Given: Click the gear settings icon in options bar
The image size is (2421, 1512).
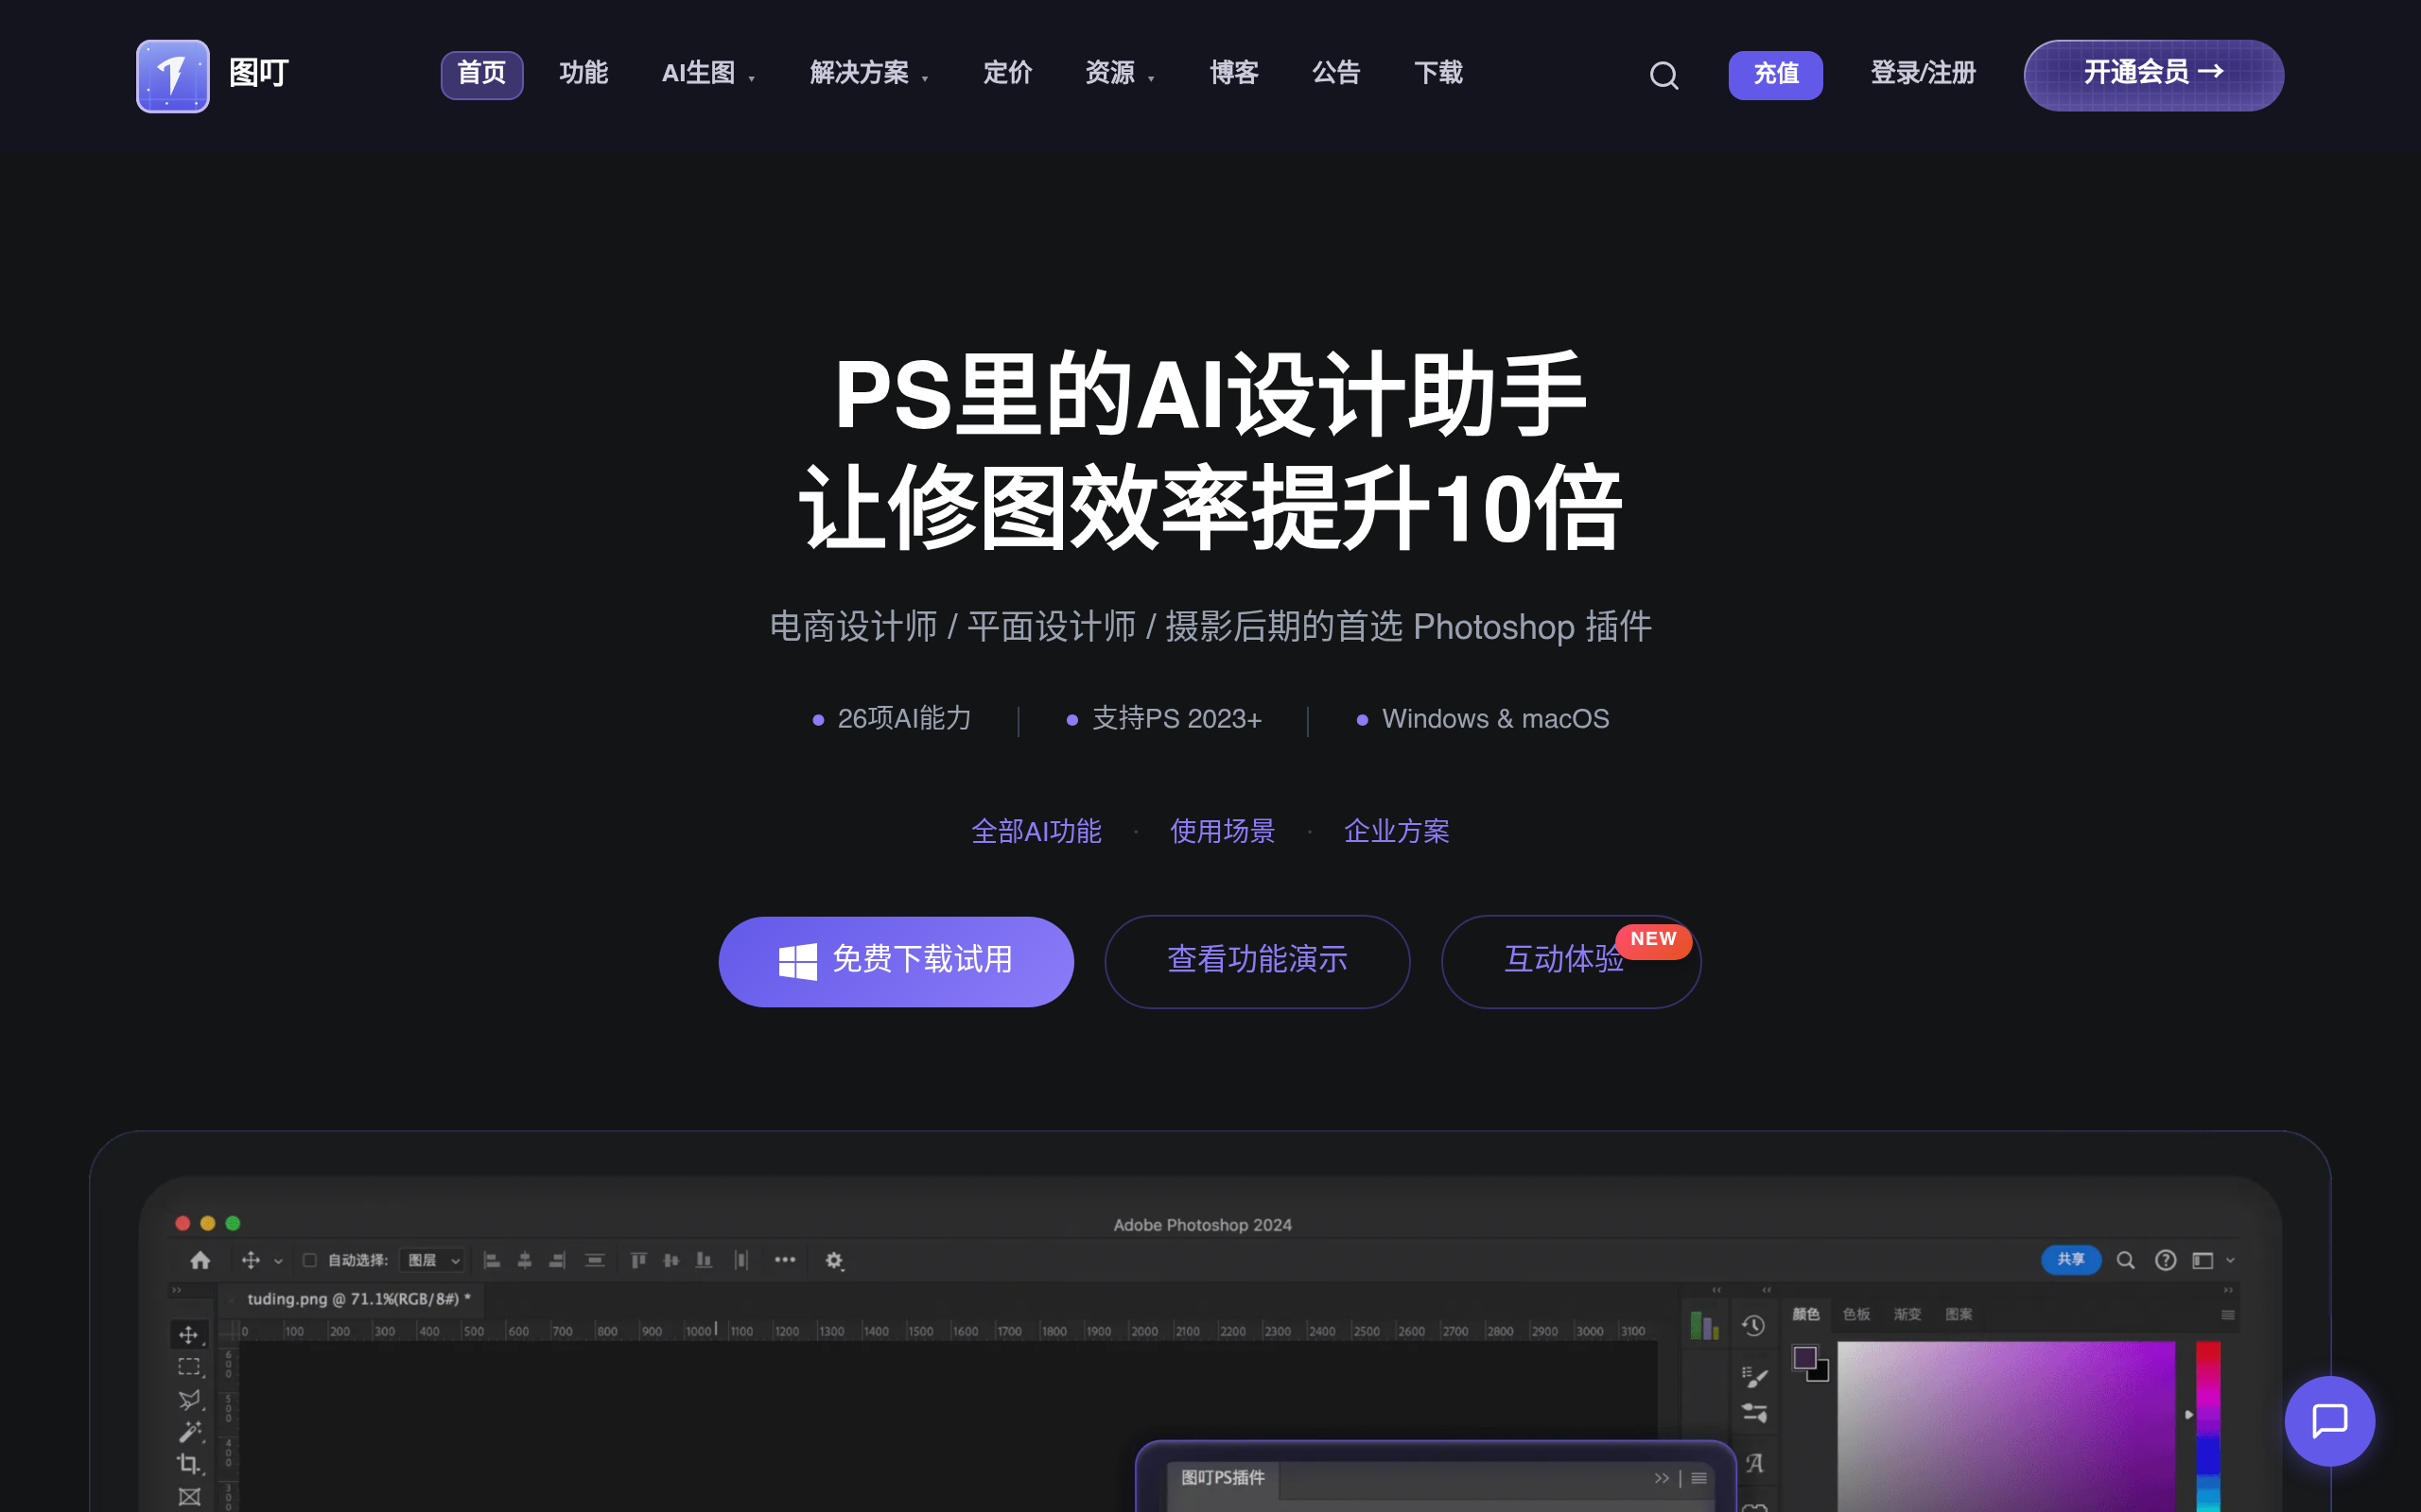Looking at the screenshot, I should (834, 1260).
